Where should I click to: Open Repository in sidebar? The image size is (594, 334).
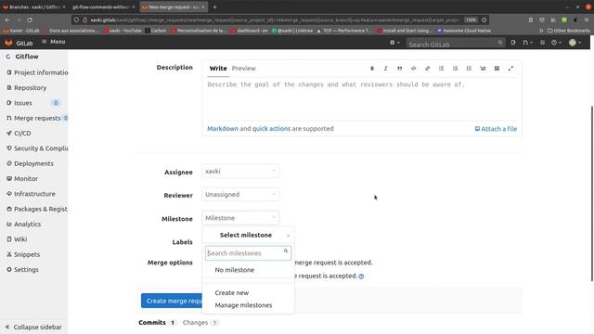27,87
